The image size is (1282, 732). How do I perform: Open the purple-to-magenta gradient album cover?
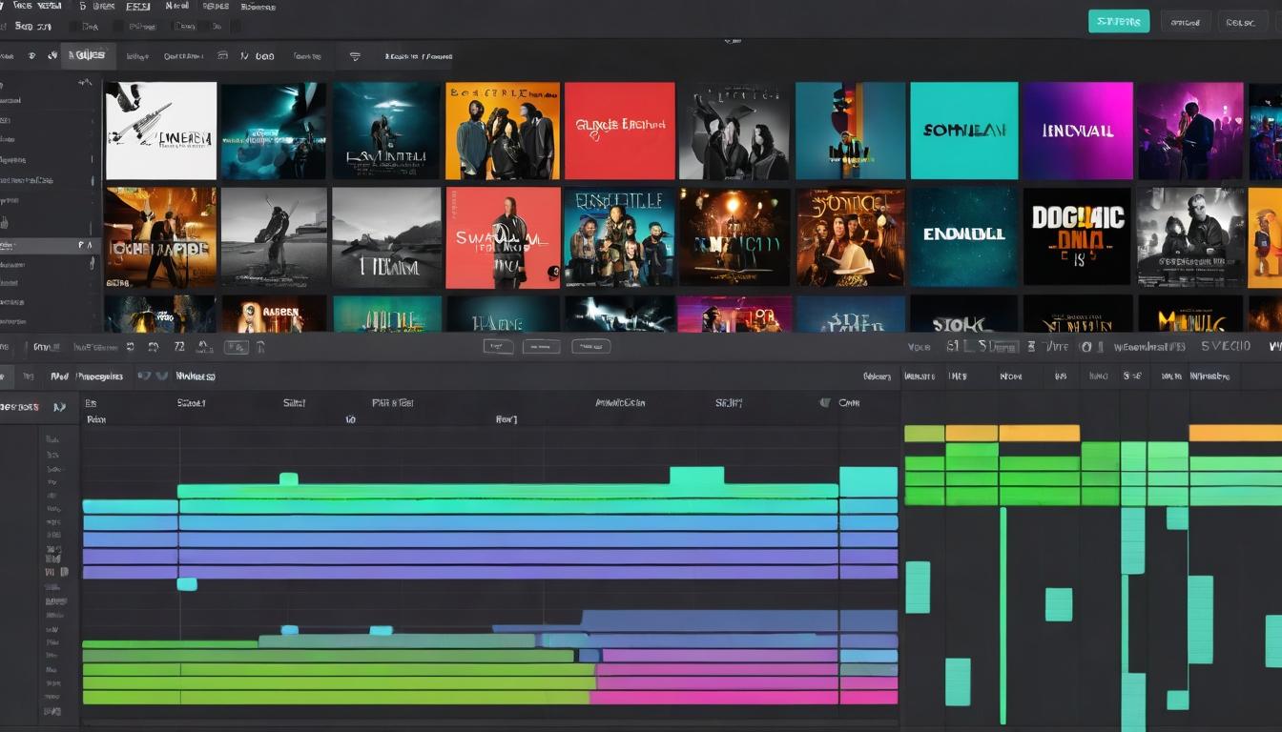click(x=1078, y=131)
